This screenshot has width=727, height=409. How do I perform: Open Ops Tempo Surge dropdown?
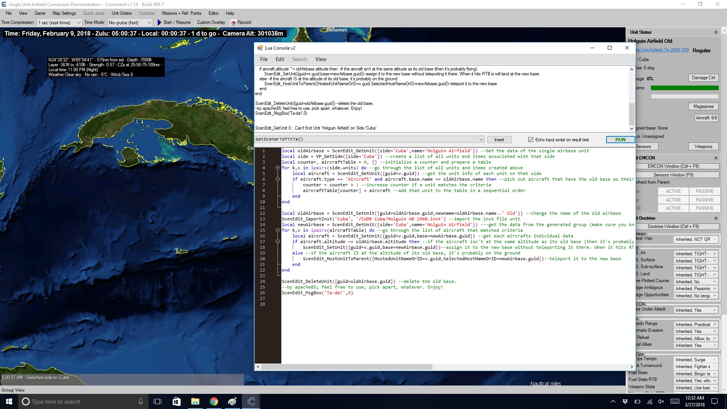[696, 360]
